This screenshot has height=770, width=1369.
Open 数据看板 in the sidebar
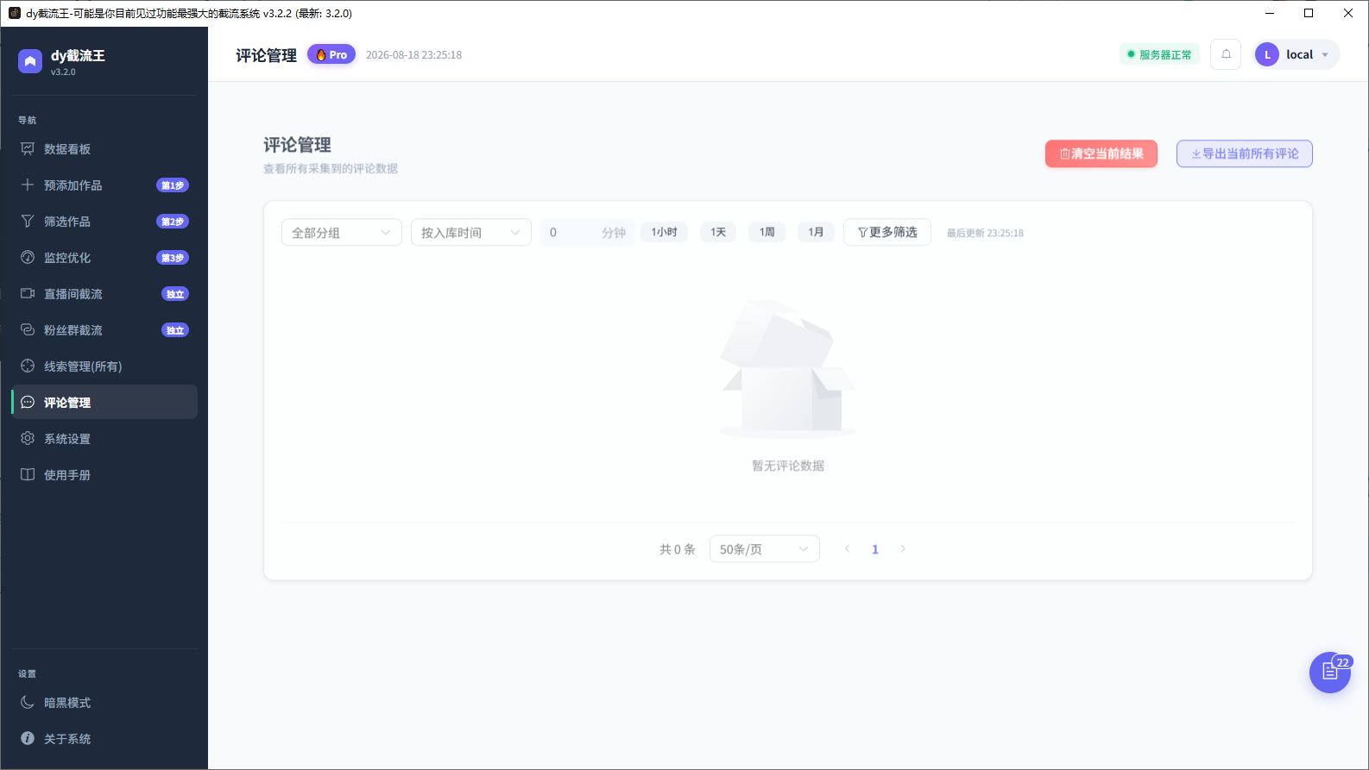[104, 149]
